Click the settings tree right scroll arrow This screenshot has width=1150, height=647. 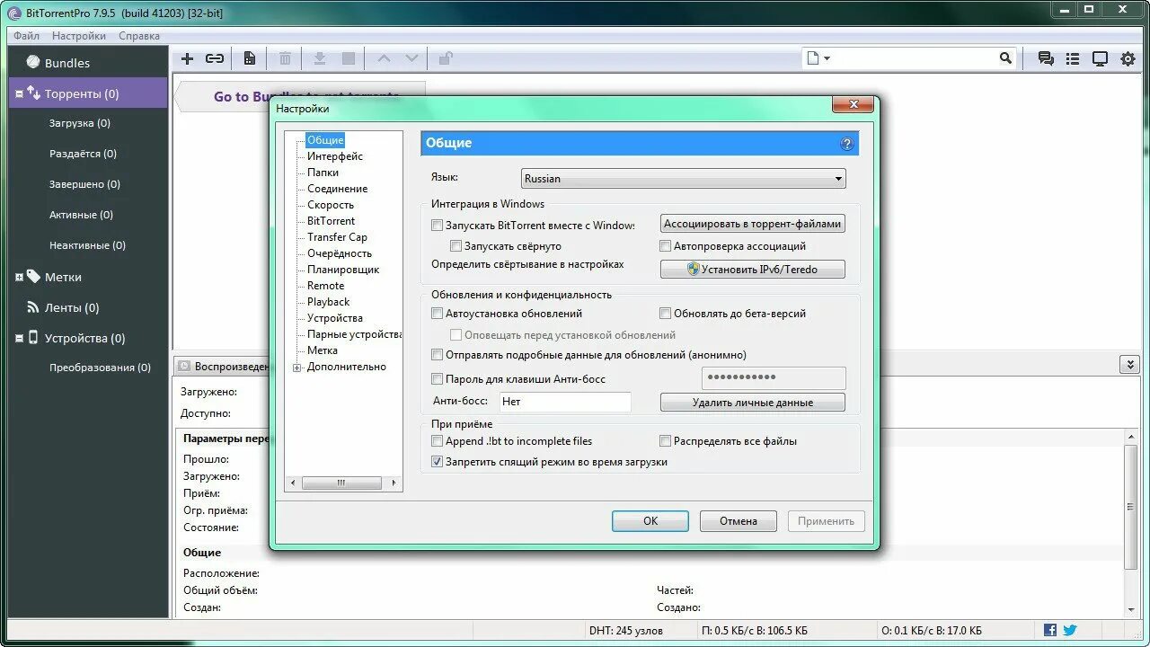coord(394,483)
